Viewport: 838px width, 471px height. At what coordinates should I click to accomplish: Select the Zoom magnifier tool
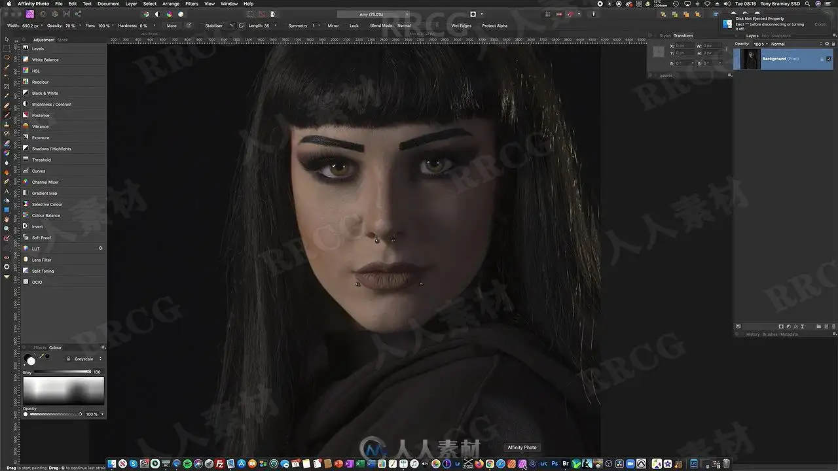(x=7, y=229)
